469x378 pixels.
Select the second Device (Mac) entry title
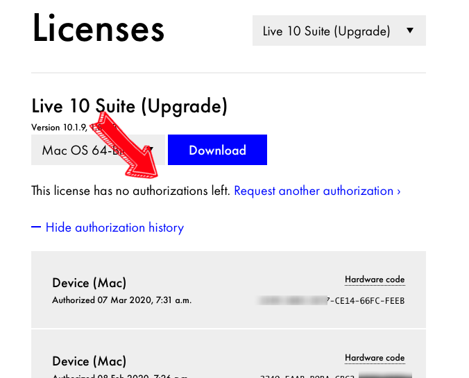89,361
